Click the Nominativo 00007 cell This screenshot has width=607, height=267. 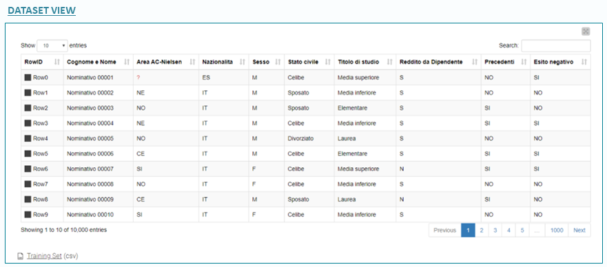point(90,169)
